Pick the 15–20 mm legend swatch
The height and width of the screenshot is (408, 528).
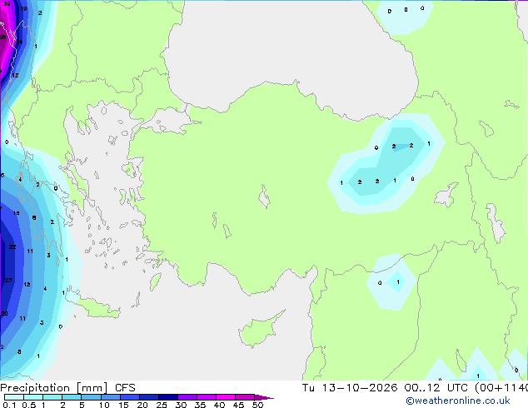(x=129, y=397)
